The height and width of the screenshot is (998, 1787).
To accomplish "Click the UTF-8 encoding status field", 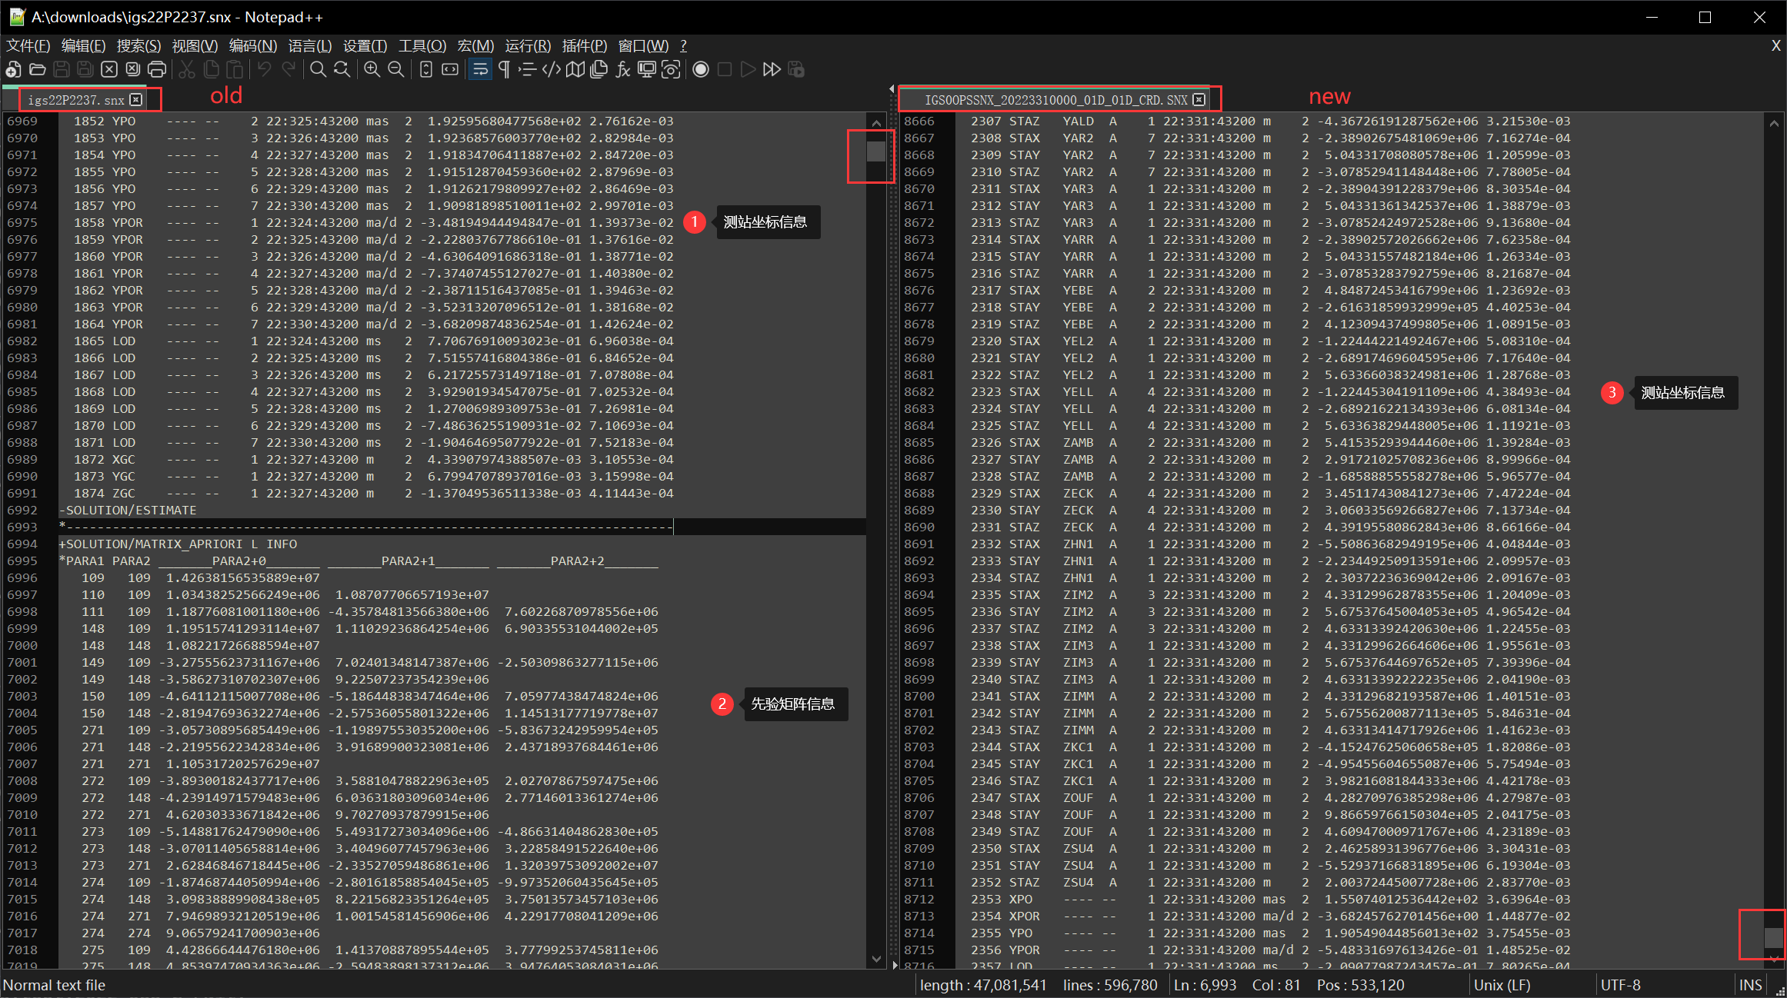I will click(1621, 985).
